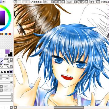The width and height of the screenshot is (109, 109).
Task: Click the red swatch in palette
Action: (x=10, y=34)
